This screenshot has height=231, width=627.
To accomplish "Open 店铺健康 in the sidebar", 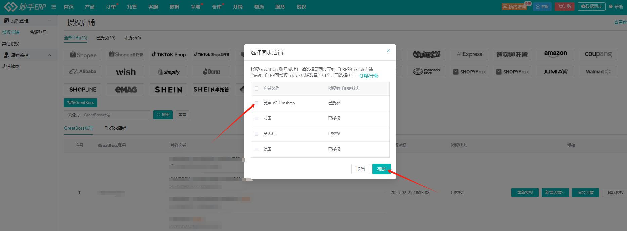I will [11, 66].
